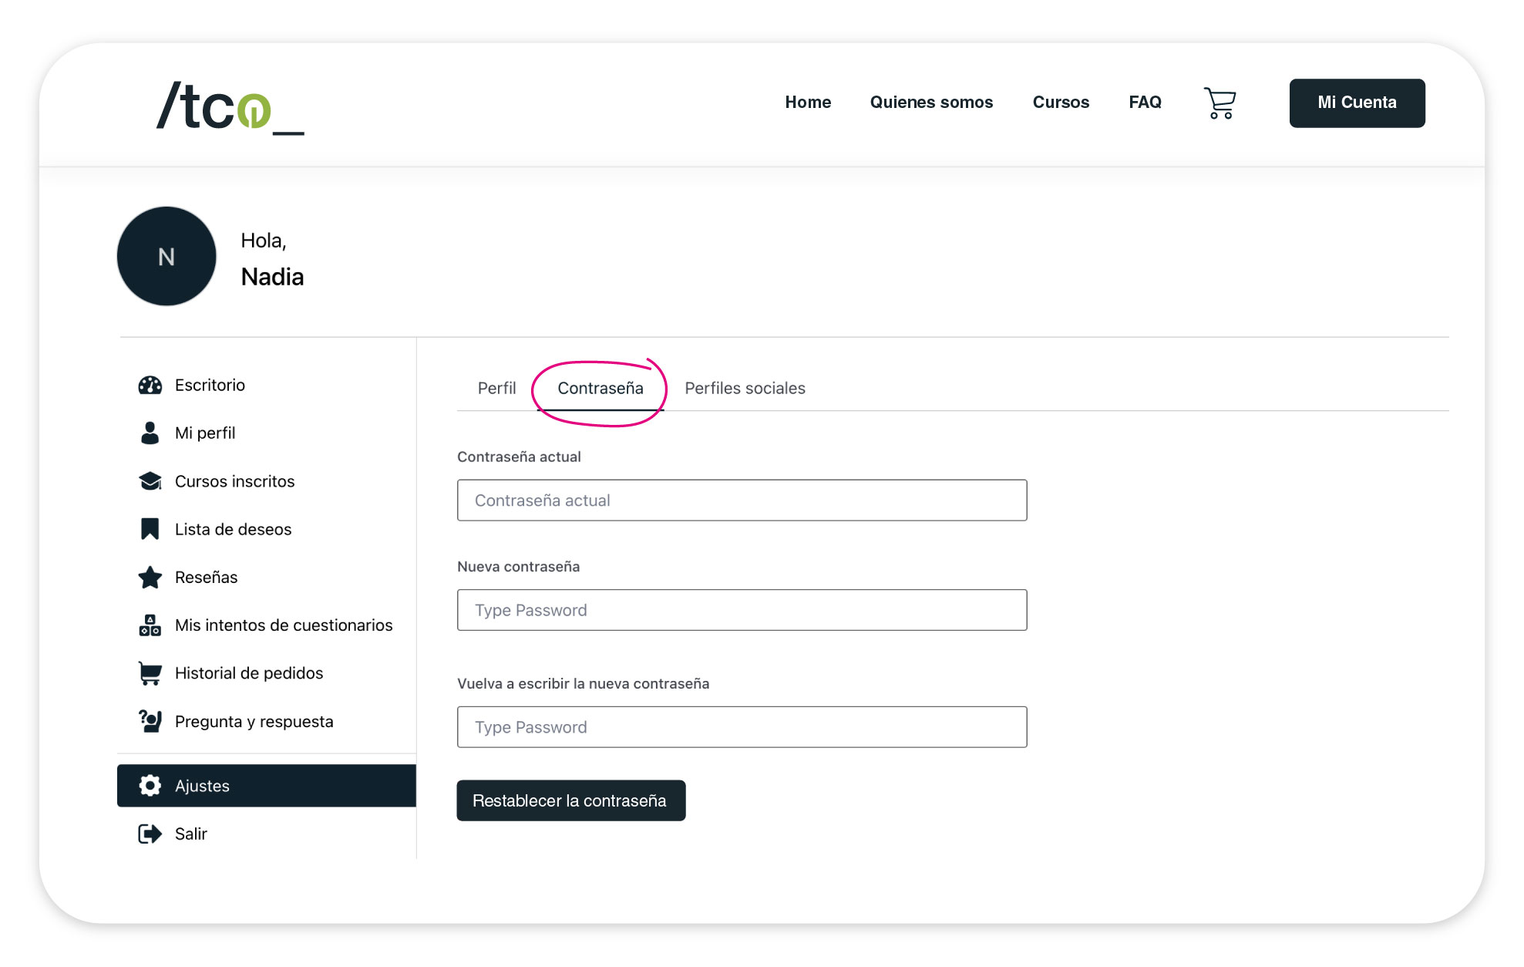
Task: Click the Ajustes gear icon
Action: pyautogui.click(x=150, y=786)
